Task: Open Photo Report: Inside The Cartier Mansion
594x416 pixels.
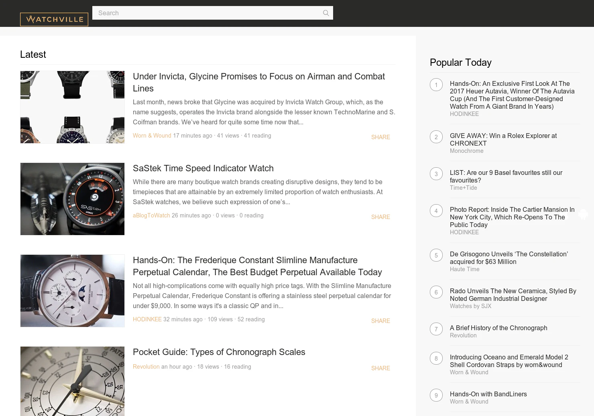Action: [512, 217]
